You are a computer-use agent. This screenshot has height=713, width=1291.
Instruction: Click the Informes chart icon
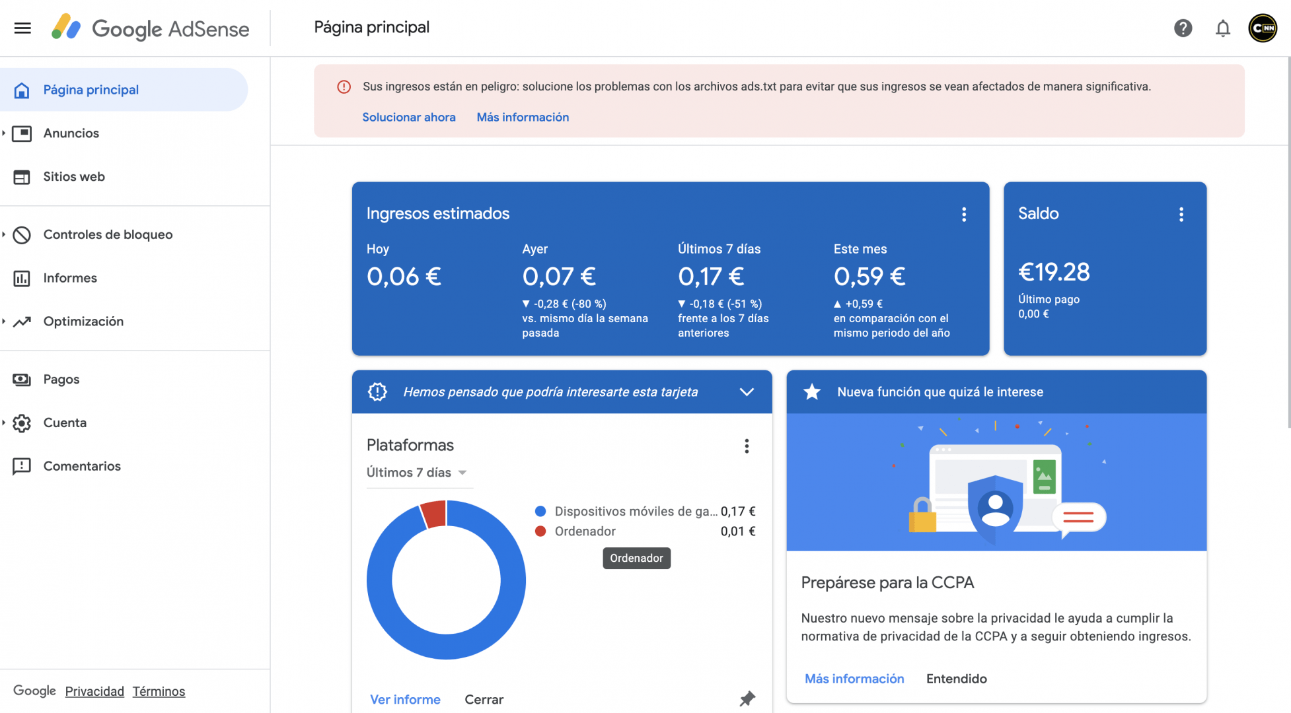click(x=22, y=278)
